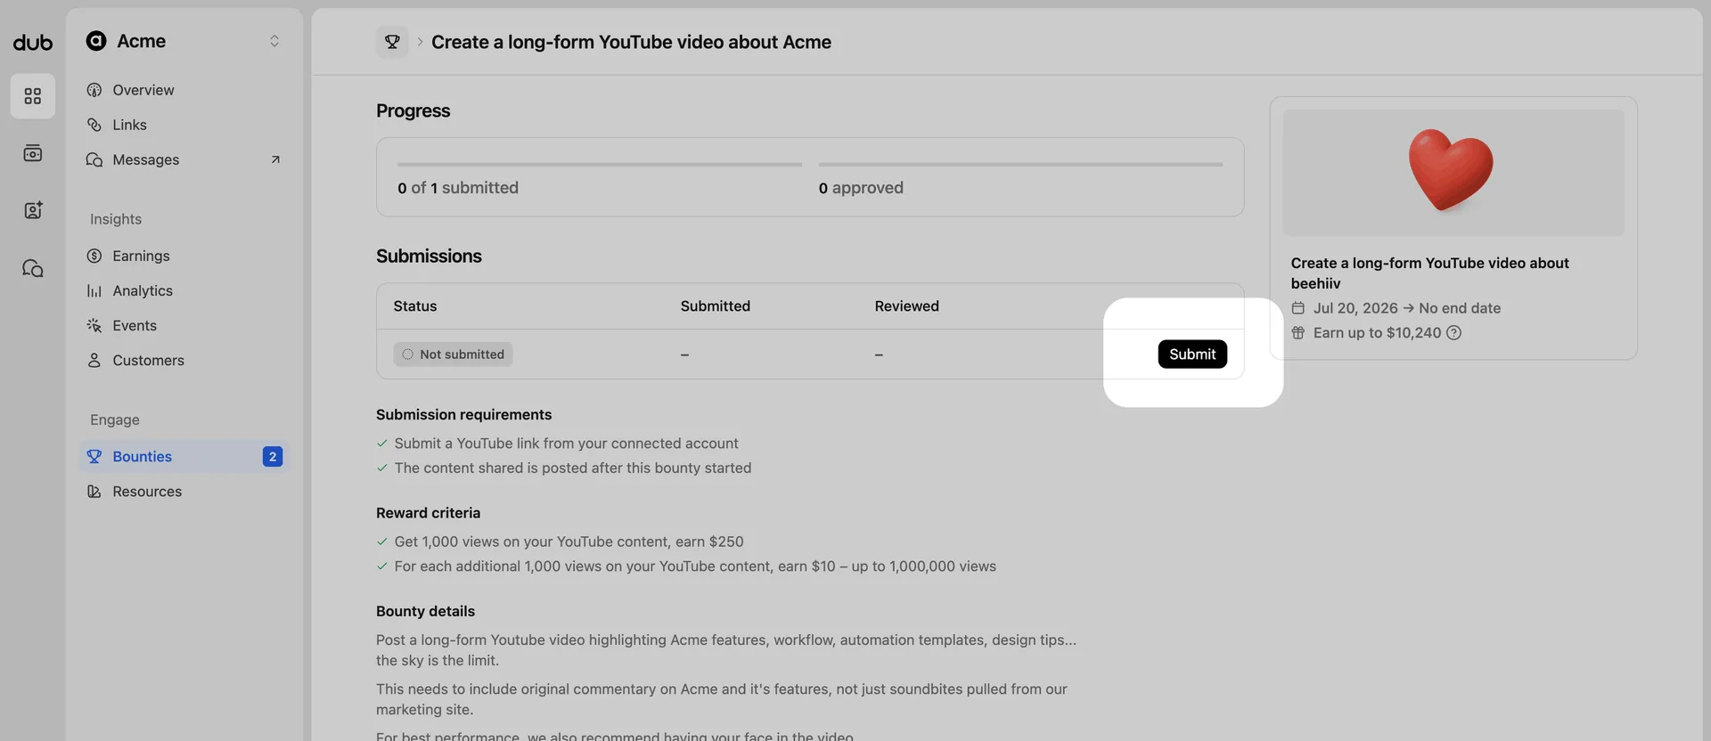Click the Events cursor icon
This screenshot has height=741, width=1711.
point(94,325)
